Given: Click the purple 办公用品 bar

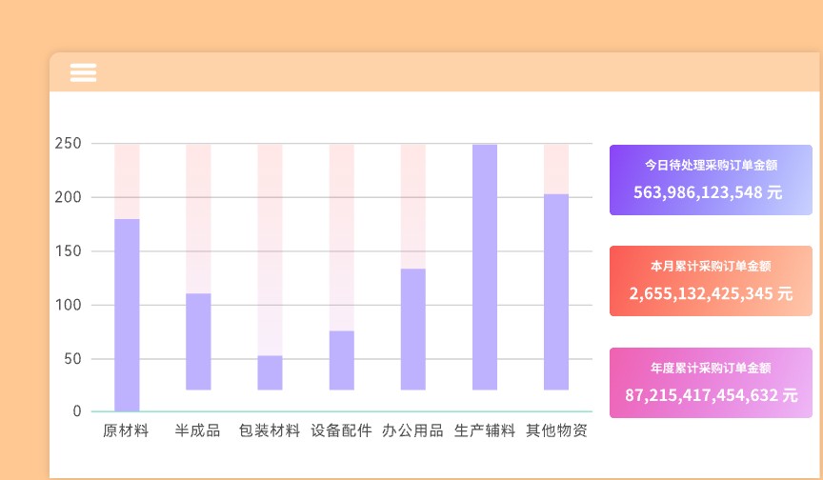Looking at the screenshot, I should 412,329.
